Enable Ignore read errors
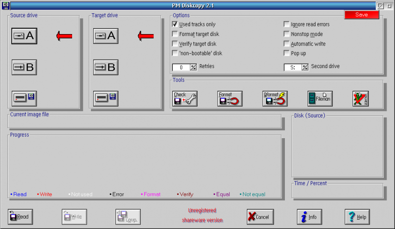Viewport: 395px width, 229px height. click(x=286, y=24)
